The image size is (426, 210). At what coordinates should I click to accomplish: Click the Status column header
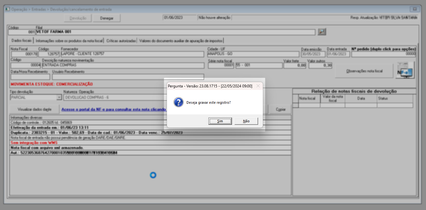click(x=395, y=98)
